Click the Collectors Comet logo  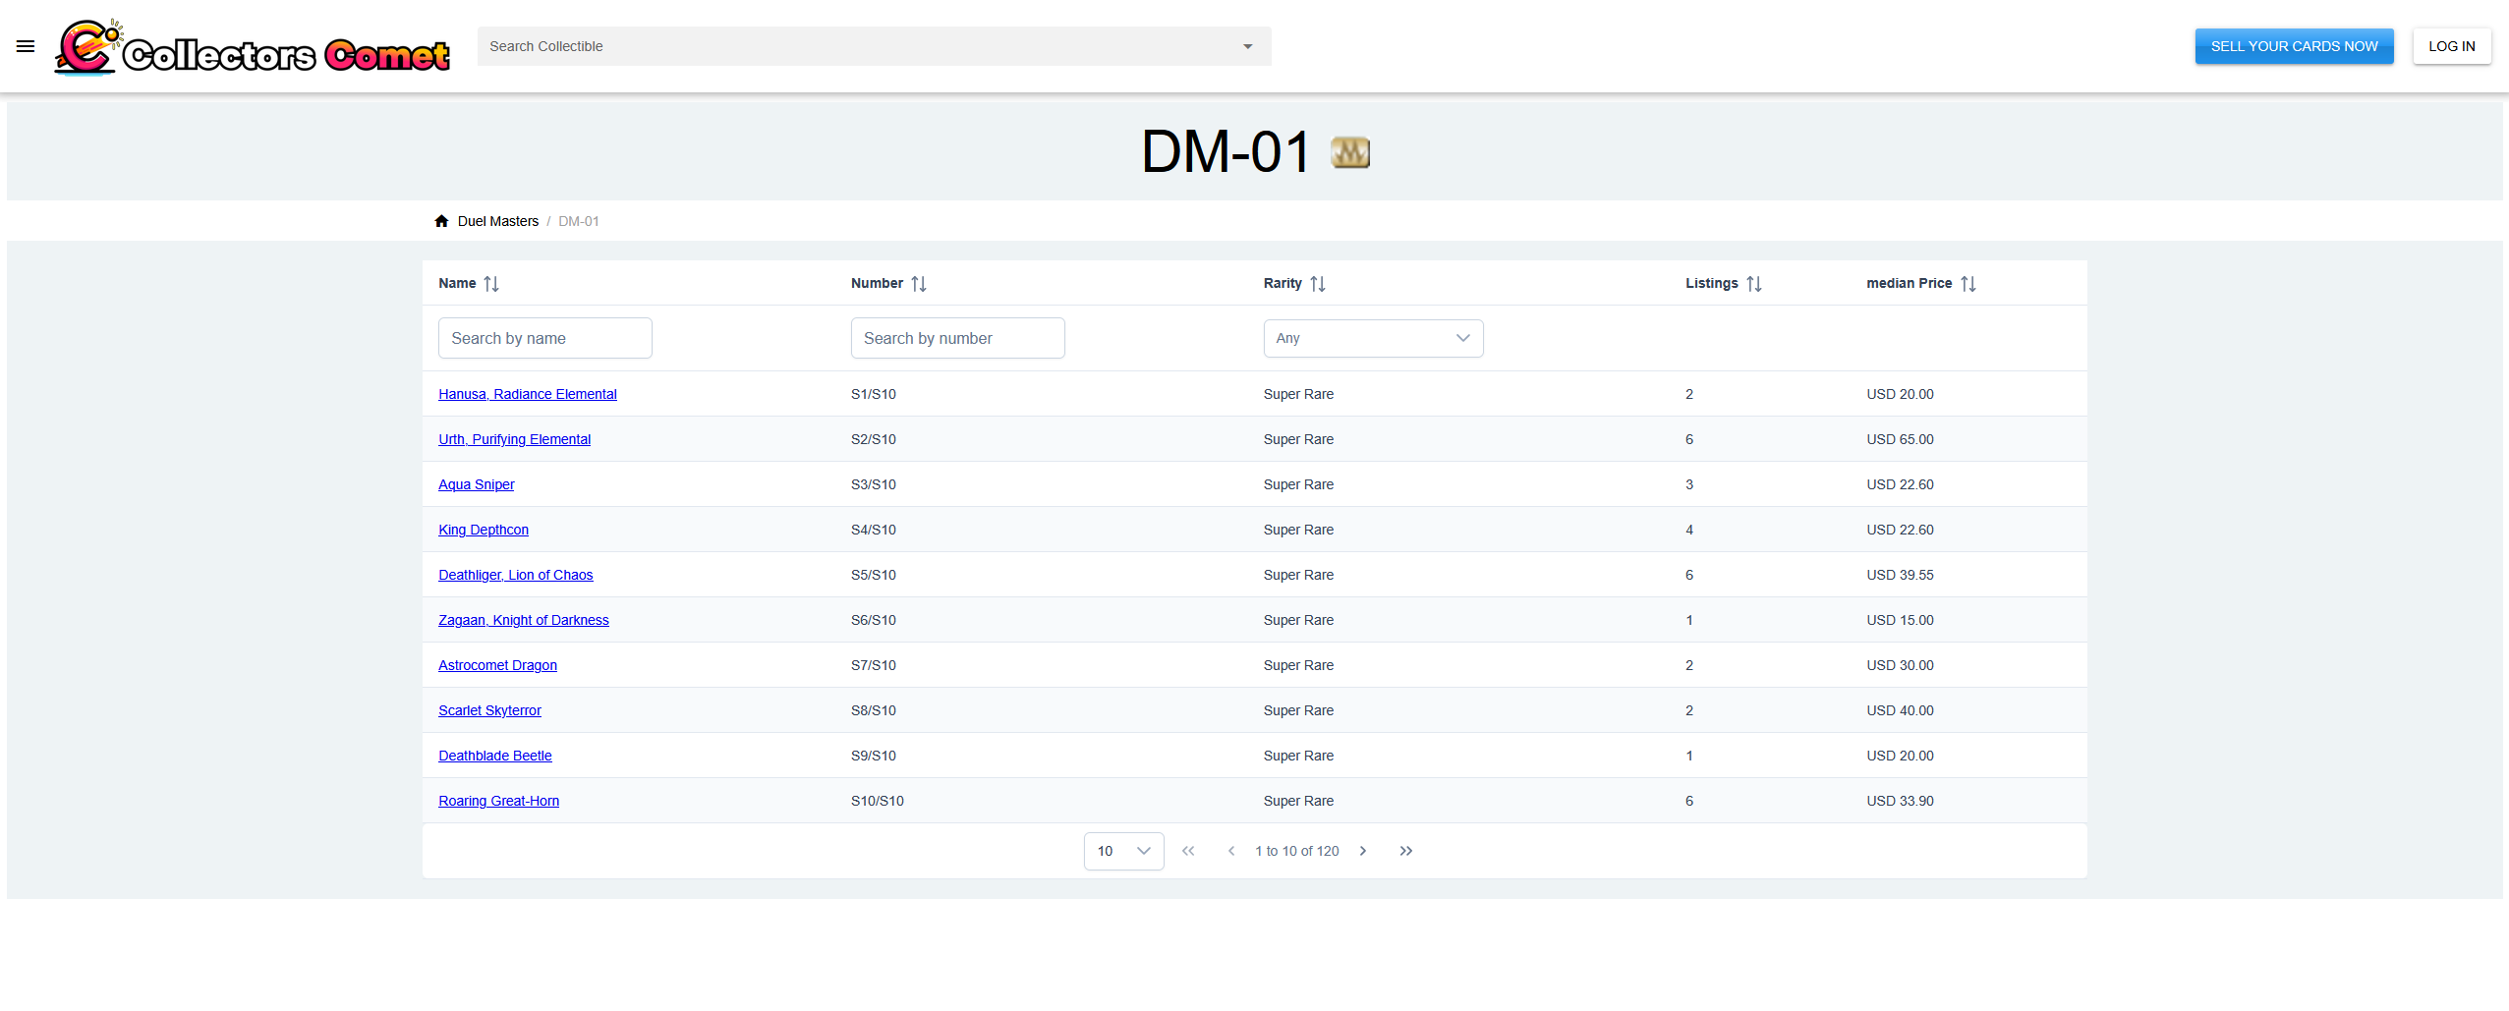(253, 46)
